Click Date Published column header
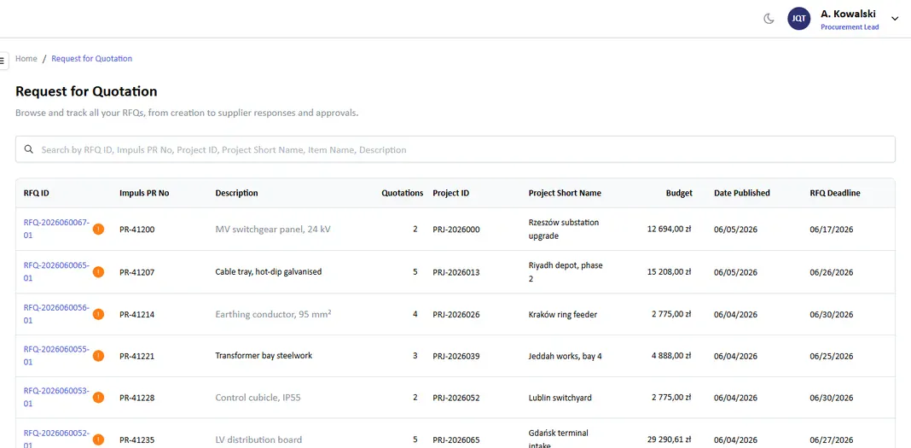The height and width of the screenshot is (448, 911). [x=742, y=193]
